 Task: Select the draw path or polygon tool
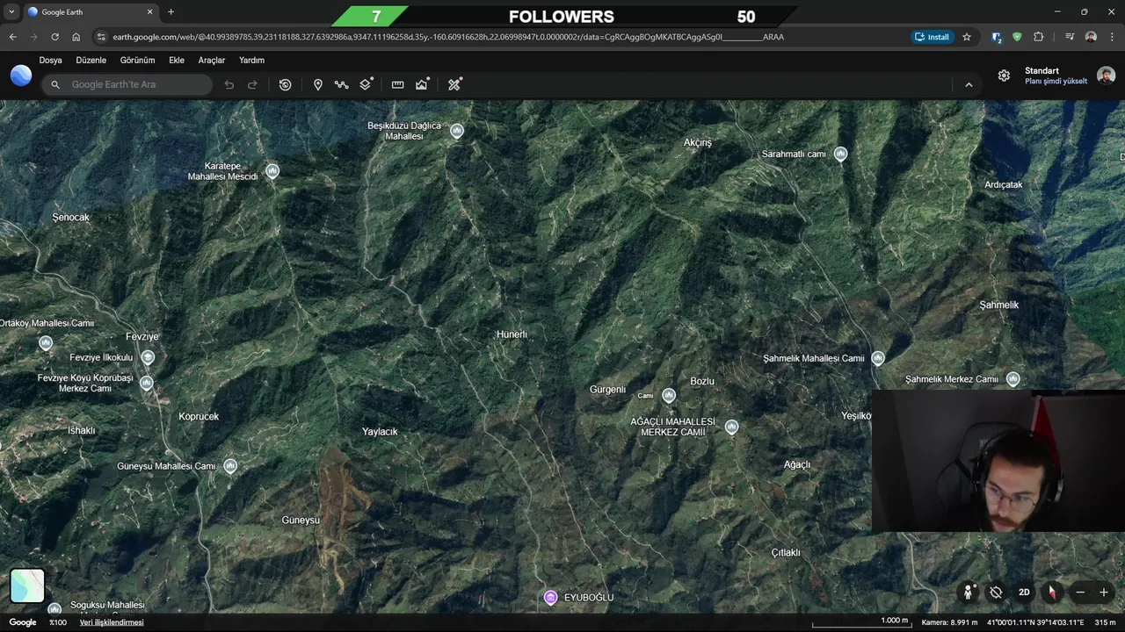tap(341, 84)
